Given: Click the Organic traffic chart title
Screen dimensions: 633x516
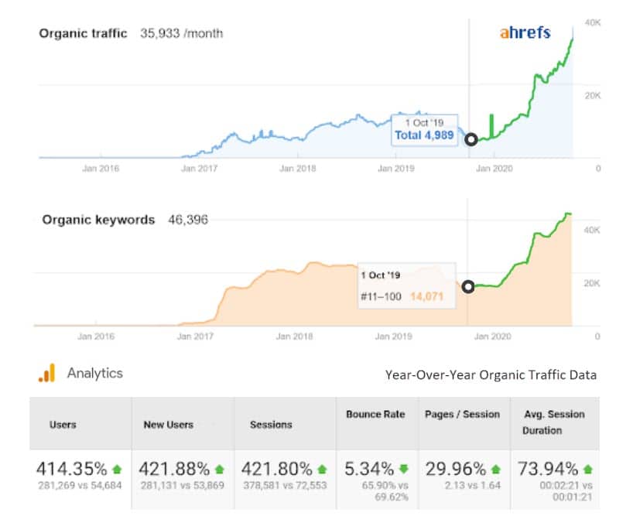Looking at the screenshot, I should [83, 34].
